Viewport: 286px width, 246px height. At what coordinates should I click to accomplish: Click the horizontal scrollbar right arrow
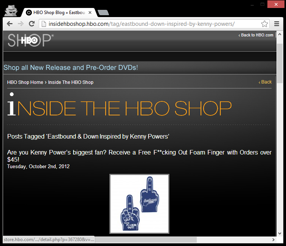coord(273,240)
